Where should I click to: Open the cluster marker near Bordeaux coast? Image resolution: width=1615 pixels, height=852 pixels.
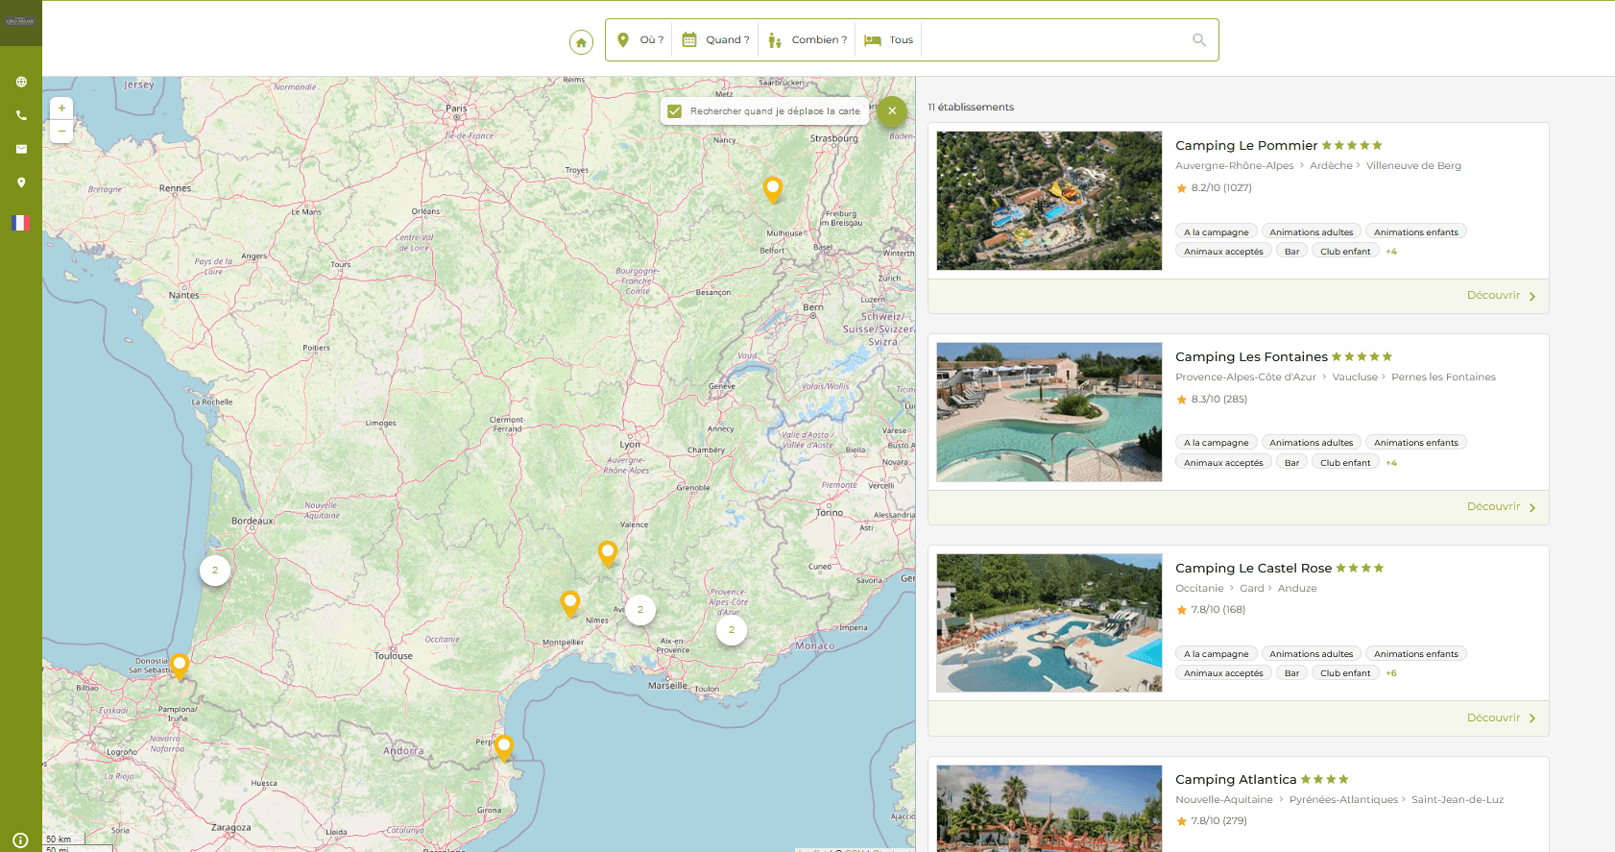(215, 571)
